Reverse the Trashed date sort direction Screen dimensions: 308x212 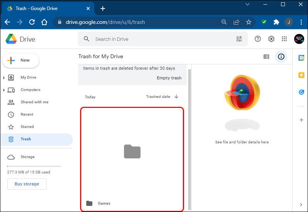pos(176,97)
